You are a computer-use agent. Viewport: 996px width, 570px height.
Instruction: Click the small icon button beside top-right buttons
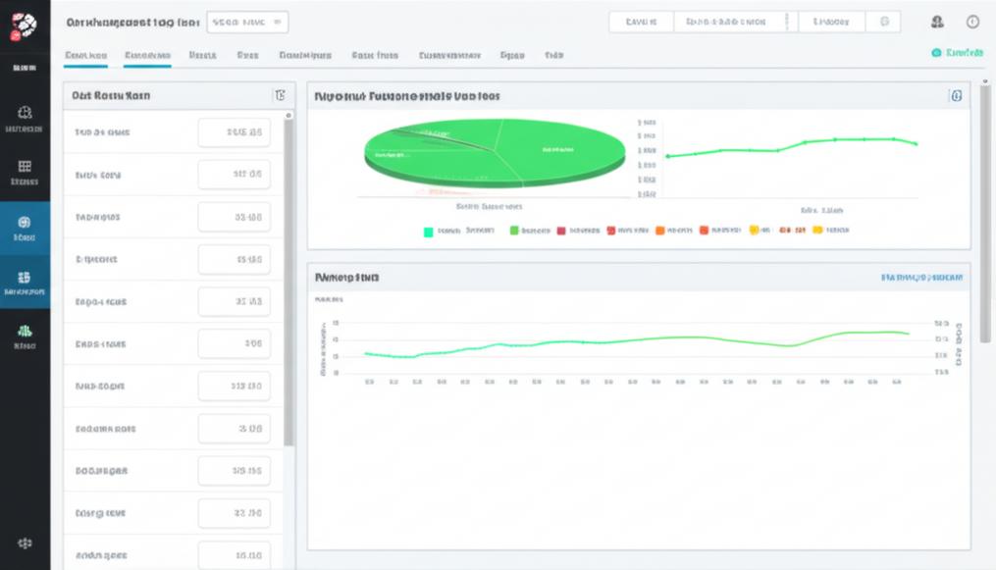pos(885,22)
